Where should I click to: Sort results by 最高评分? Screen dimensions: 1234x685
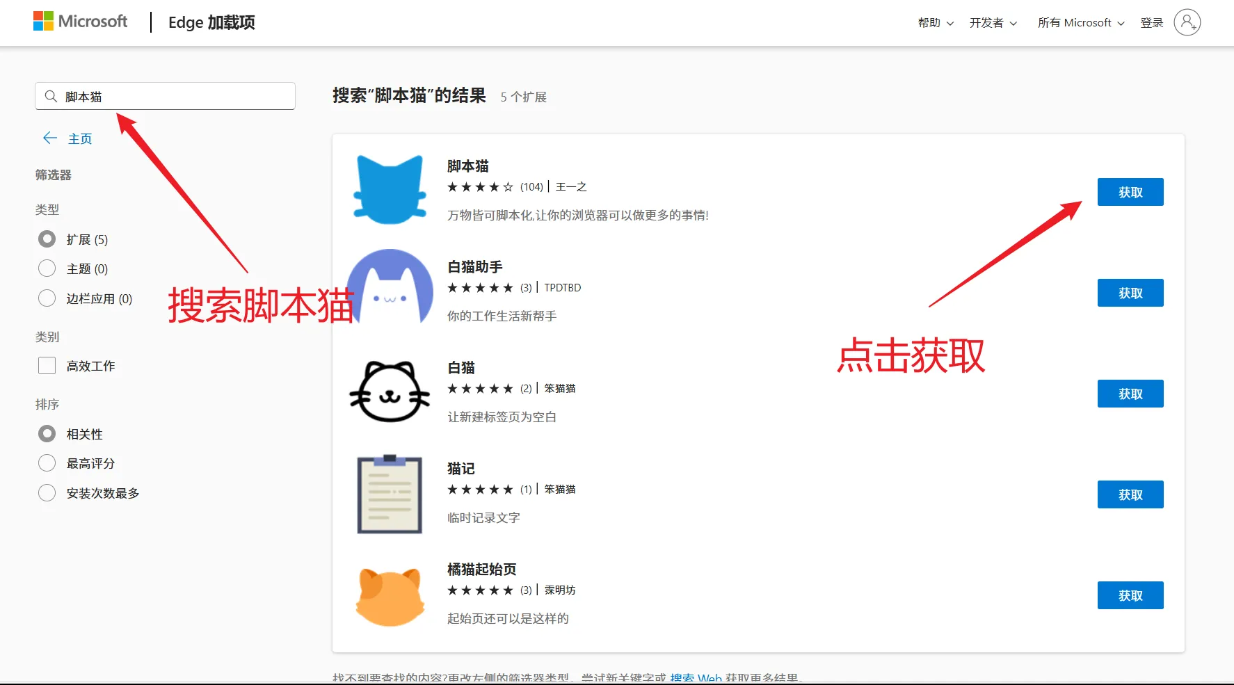tap(47, 463)
